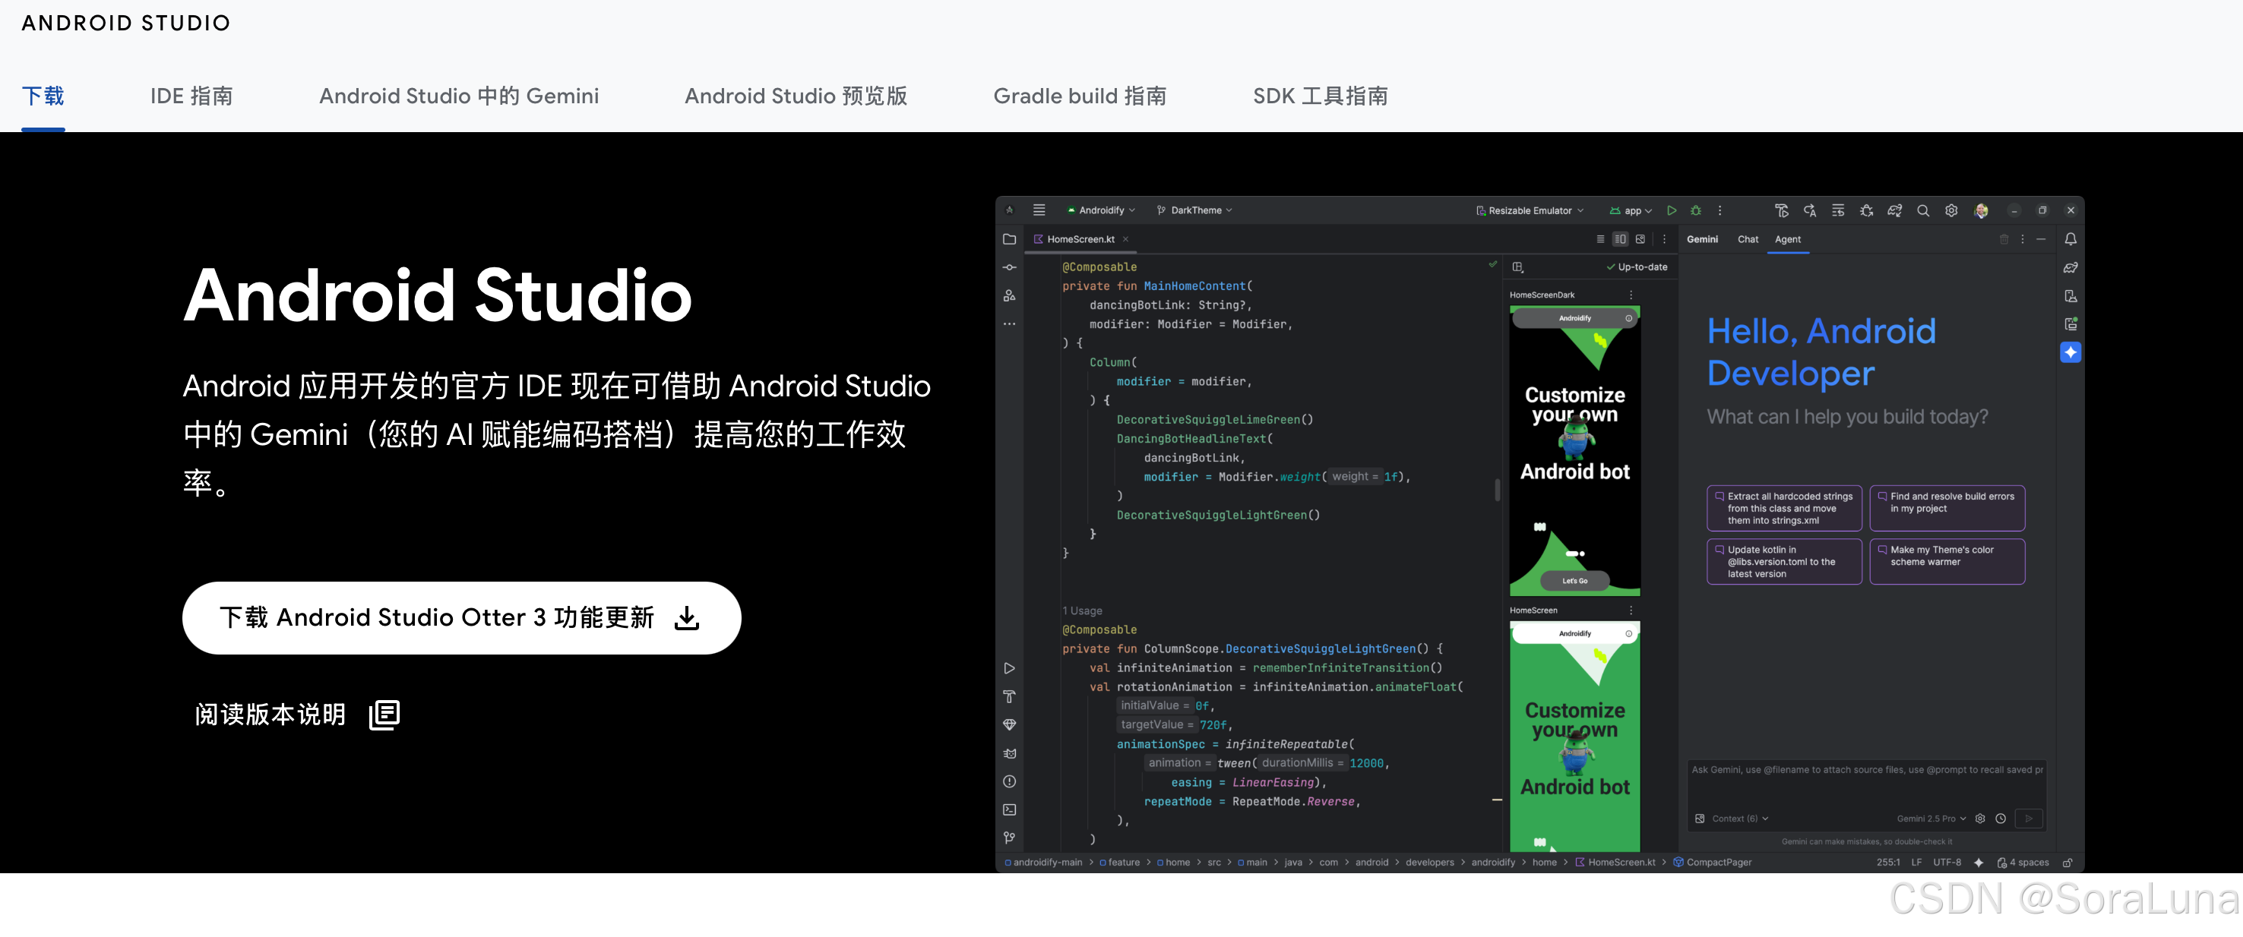Click the release notes document icon
The image size is (2243, 937).
click(384, 715)
